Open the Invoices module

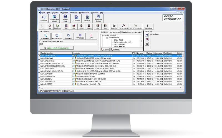pos(87,18)
